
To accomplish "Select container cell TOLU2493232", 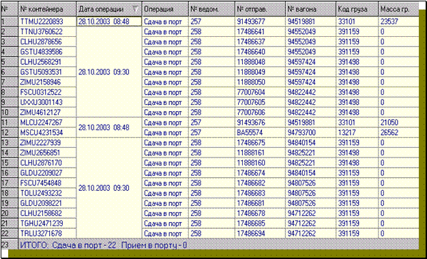I will tap(47, 193).
